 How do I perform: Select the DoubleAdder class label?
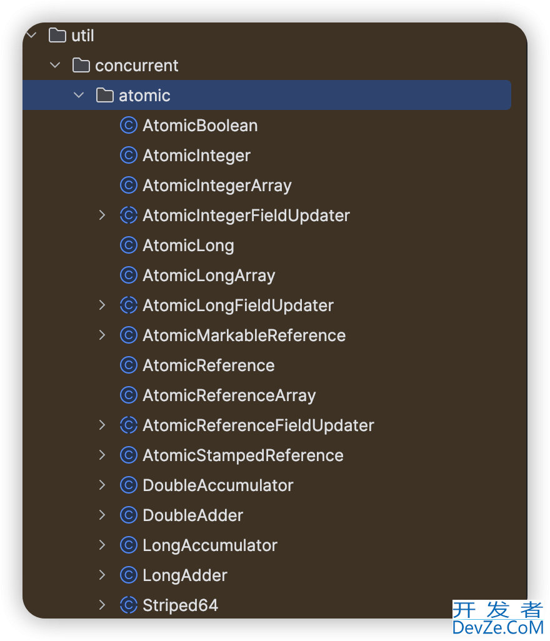192,515
